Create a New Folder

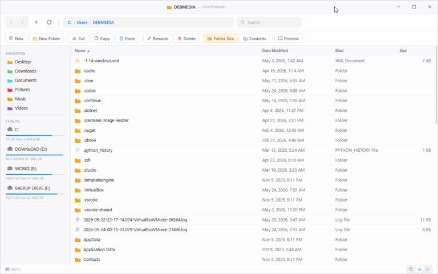click(46, 39)
